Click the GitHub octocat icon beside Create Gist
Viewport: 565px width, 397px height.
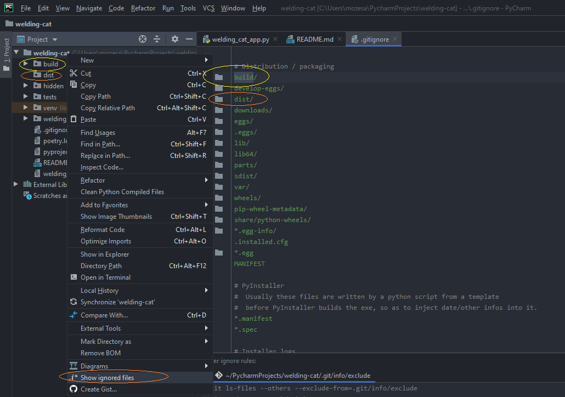coord(73,389)
